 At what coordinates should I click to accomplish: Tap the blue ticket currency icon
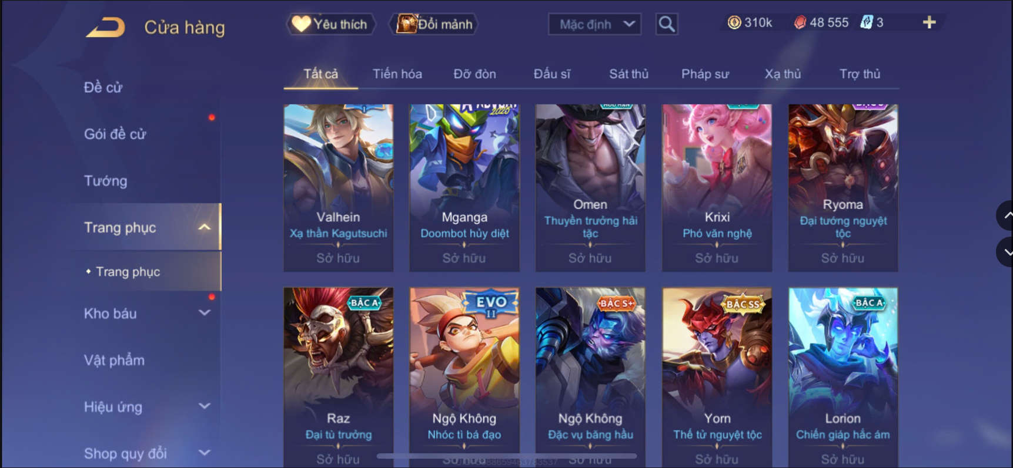pyautogui.click(x=867, y=22)
